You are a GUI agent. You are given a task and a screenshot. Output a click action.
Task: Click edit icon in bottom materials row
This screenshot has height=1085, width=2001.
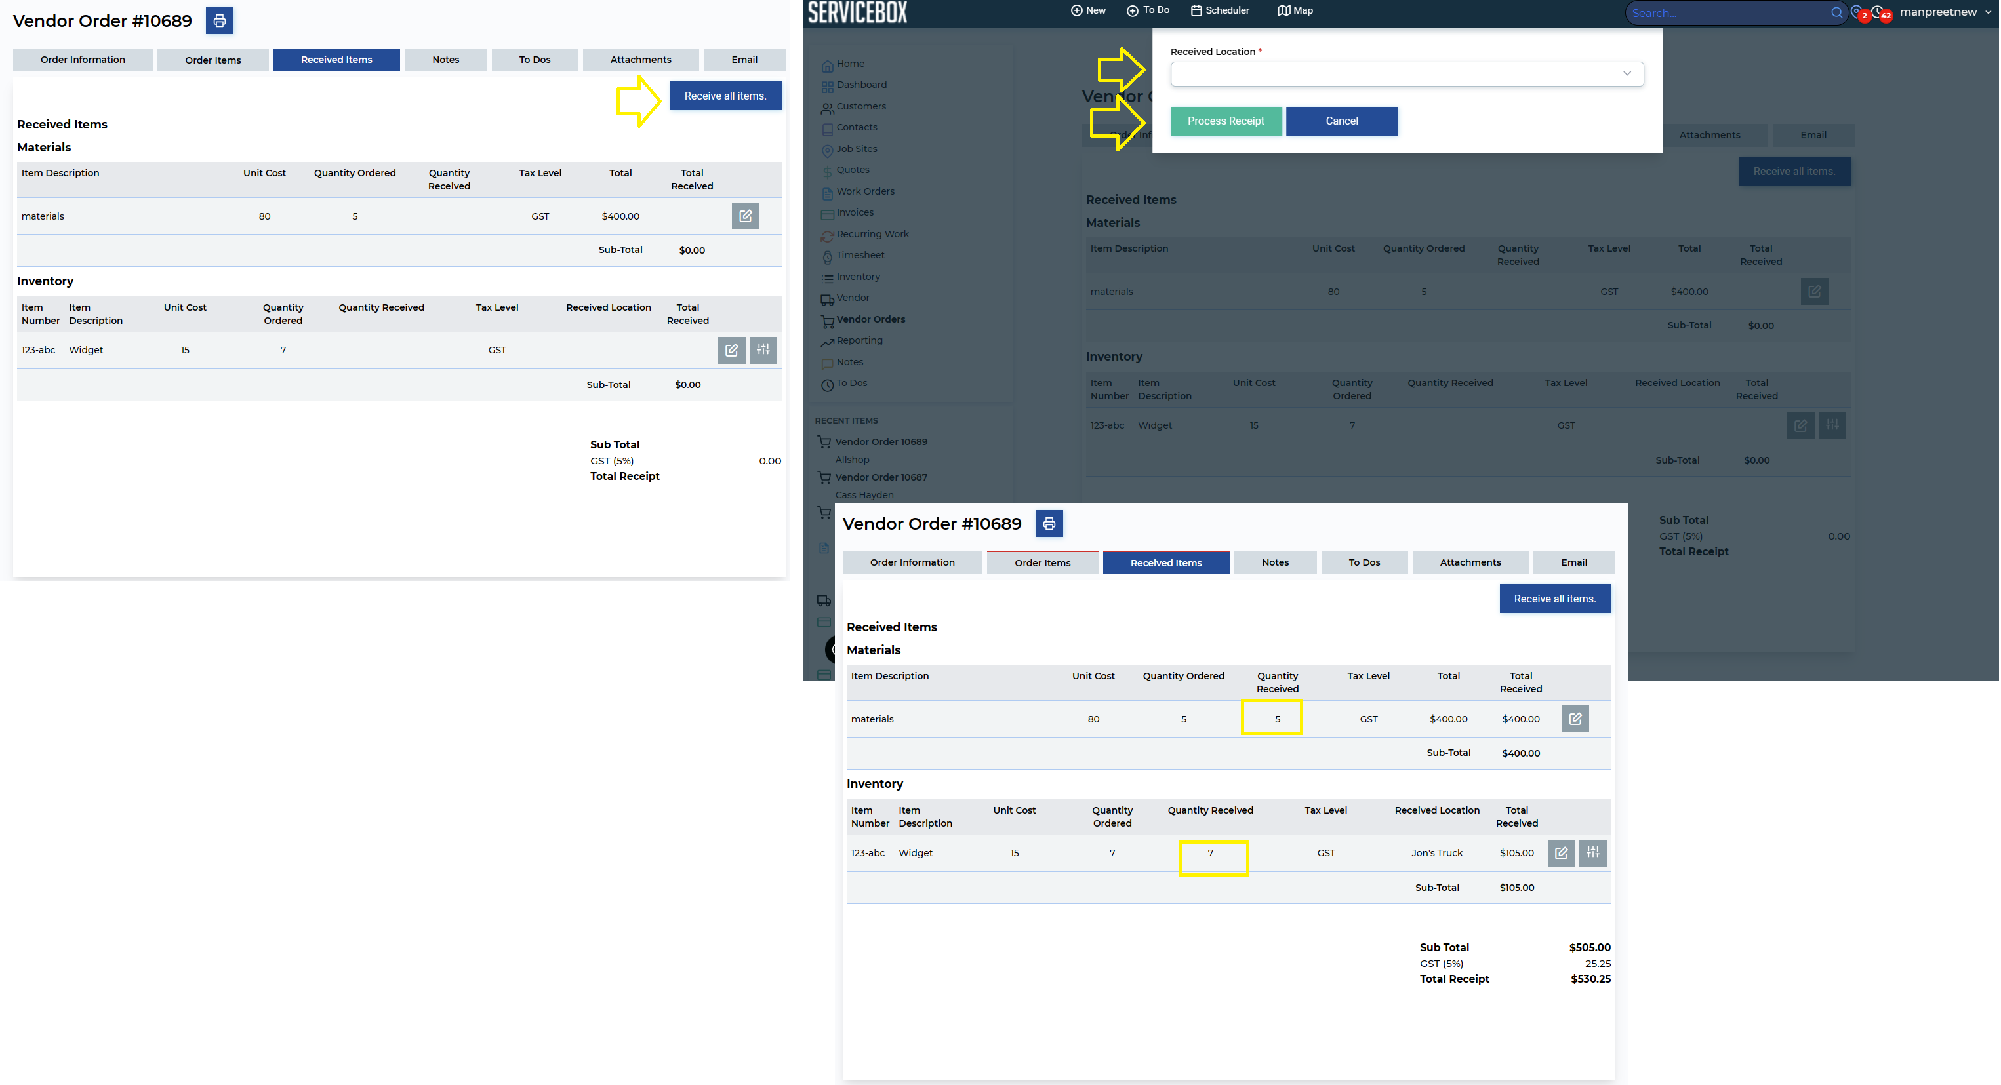coord(1575,719)
